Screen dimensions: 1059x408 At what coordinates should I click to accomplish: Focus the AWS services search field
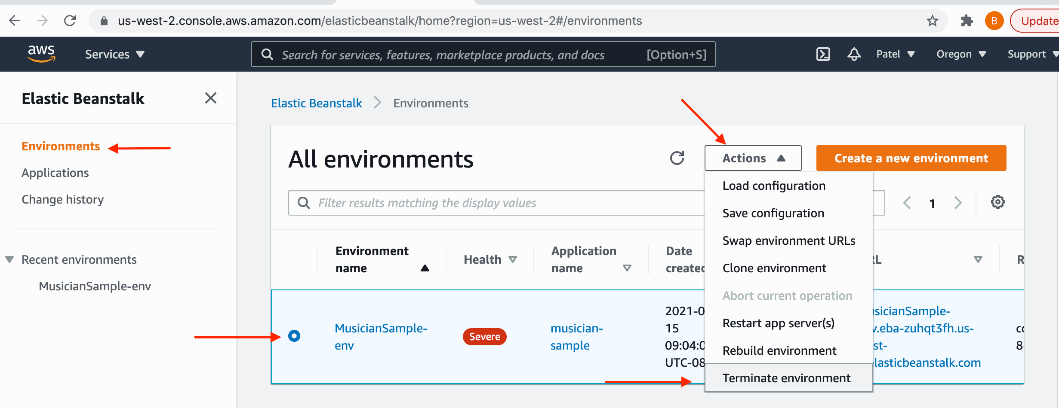[x=483, y=55]
